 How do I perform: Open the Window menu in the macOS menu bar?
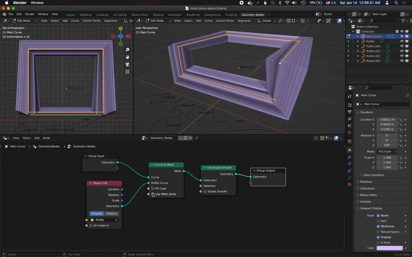(37, 3)
